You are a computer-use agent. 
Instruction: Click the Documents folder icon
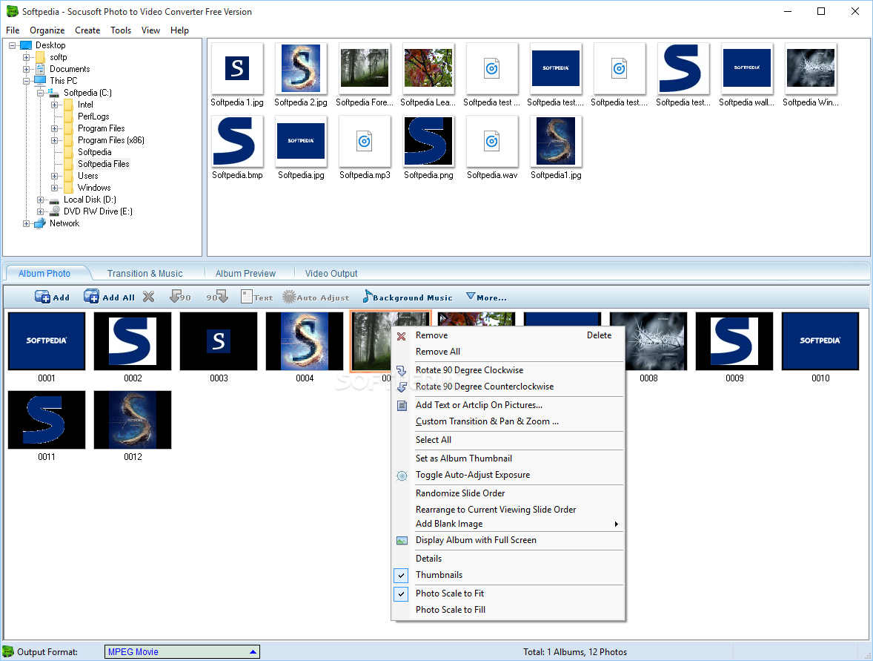[x=40, y=68]
